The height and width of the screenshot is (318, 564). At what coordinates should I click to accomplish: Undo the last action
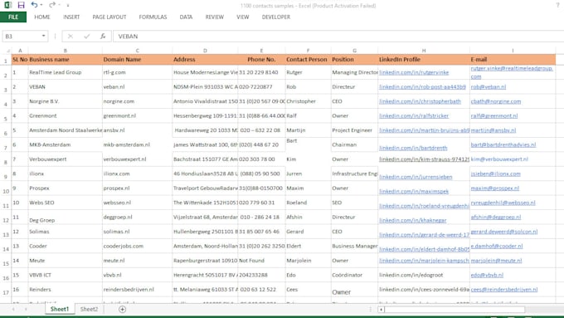click(x=34, y=5)
